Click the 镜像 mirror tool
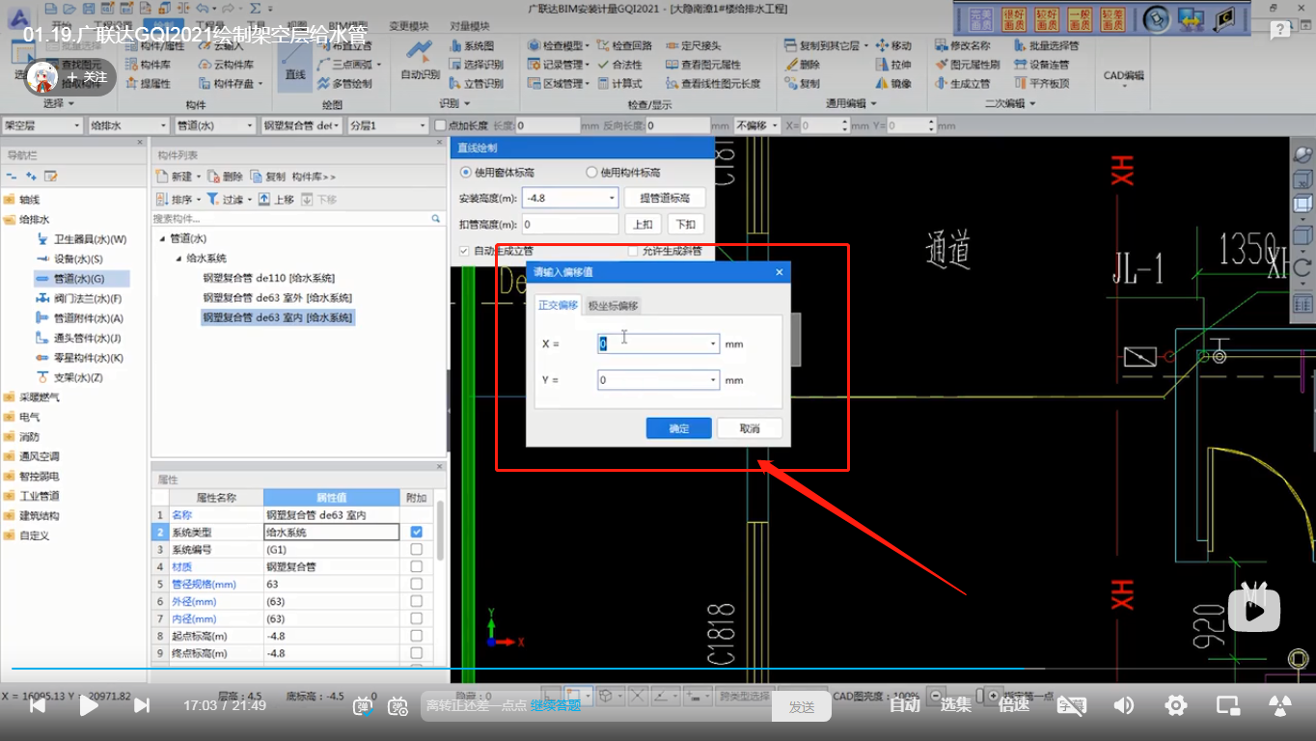This screenshot has width=1316, height=741. pyautogui.click(x=893, y=84)
